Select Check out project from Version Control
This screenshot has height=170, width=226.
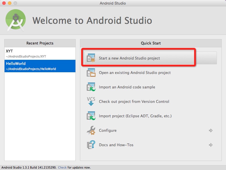click(x=134, y=101)
